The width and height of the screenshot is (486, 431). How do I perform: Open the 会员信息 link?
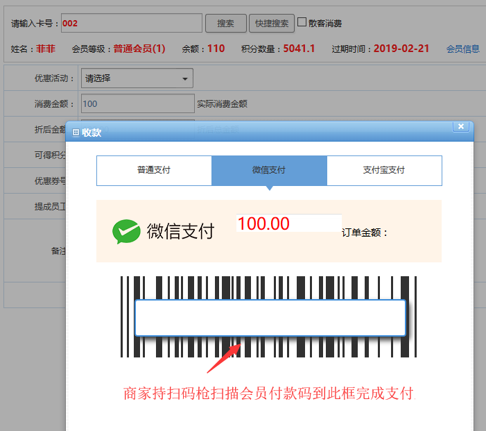(462, 49)
